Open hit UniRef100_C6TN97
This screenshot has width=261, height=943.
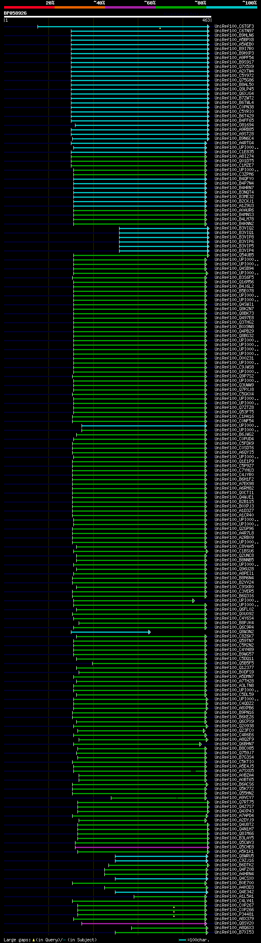click(234, 31)
